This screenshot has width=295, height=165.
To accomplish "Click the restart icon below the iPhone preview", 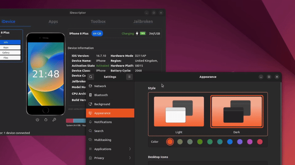I will pos(46,120).
